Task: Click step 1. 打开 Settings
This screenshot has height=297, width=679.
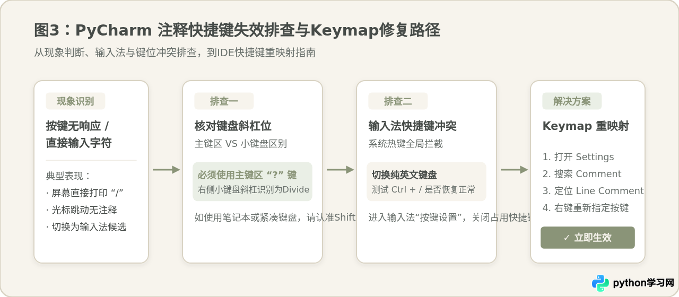Action: tap(578, 157)
